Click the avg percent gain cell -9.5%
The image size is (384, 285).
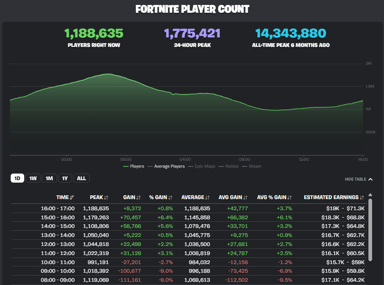[x=285, y=280]
